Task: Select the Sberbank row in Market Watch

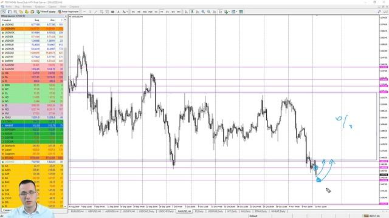Action: (x=32, y=146)
